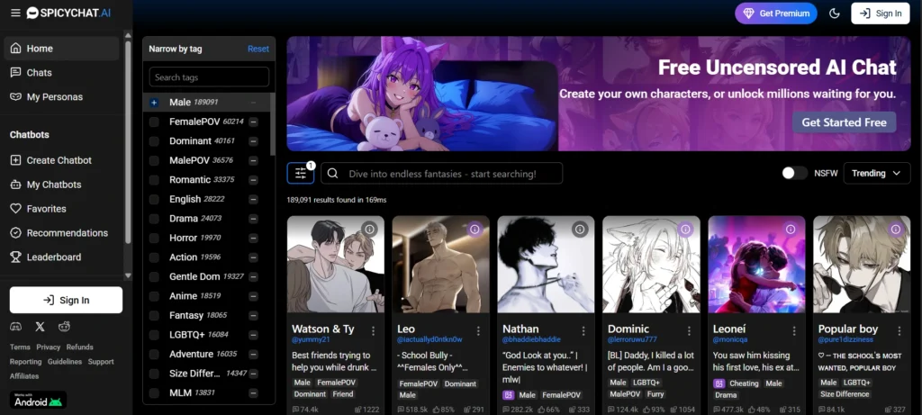Image resolution: width=922 pixels, height=415 pixels.
Task: Exclude the Romantic tag minus icon
Action: pos(253,180)
